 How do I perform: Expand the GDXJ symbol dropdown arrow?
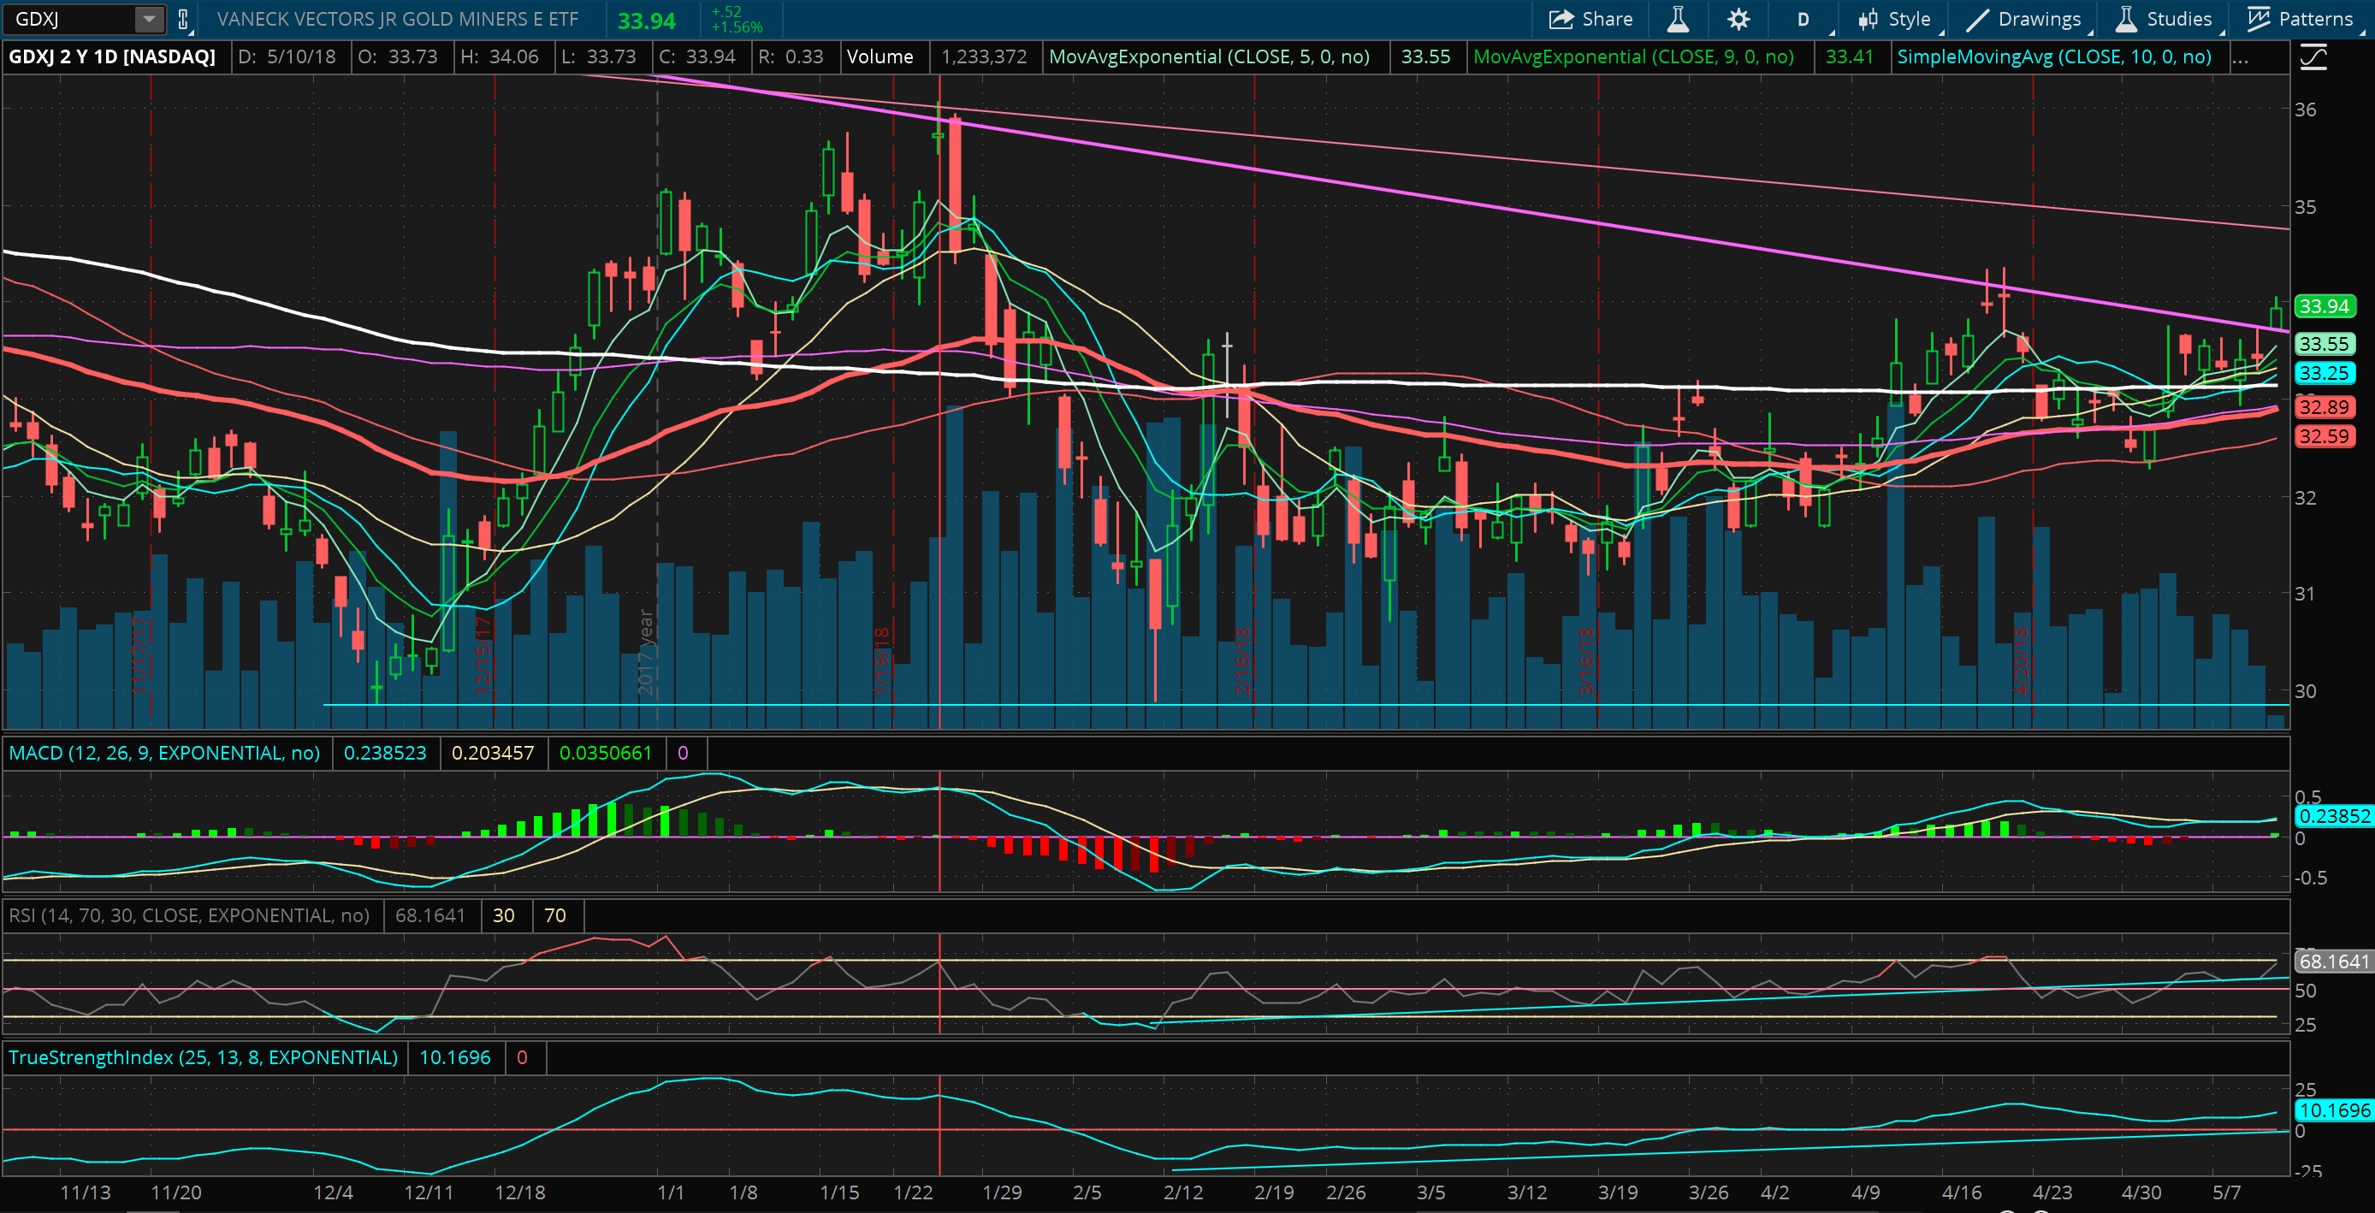tap(149, 20)
